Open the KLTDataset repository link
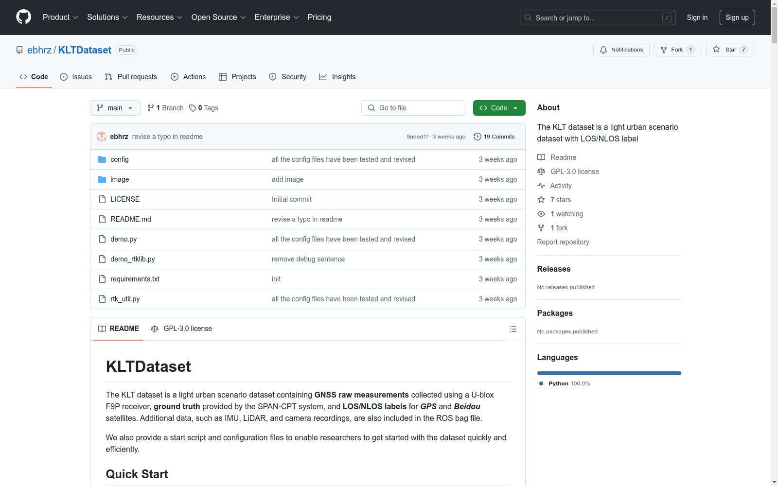The image size is (778, 486). click(85, 50)
